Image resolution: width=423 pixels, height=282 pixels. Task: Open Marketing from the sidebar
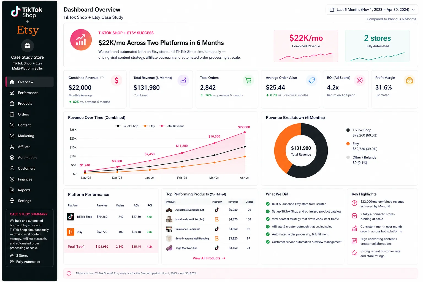point(29,136)
